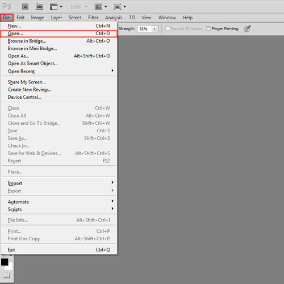The height and width of the screenshot is (284, 284).
Task: Open the Strength slider popup arrow
Action: [155, 29]
